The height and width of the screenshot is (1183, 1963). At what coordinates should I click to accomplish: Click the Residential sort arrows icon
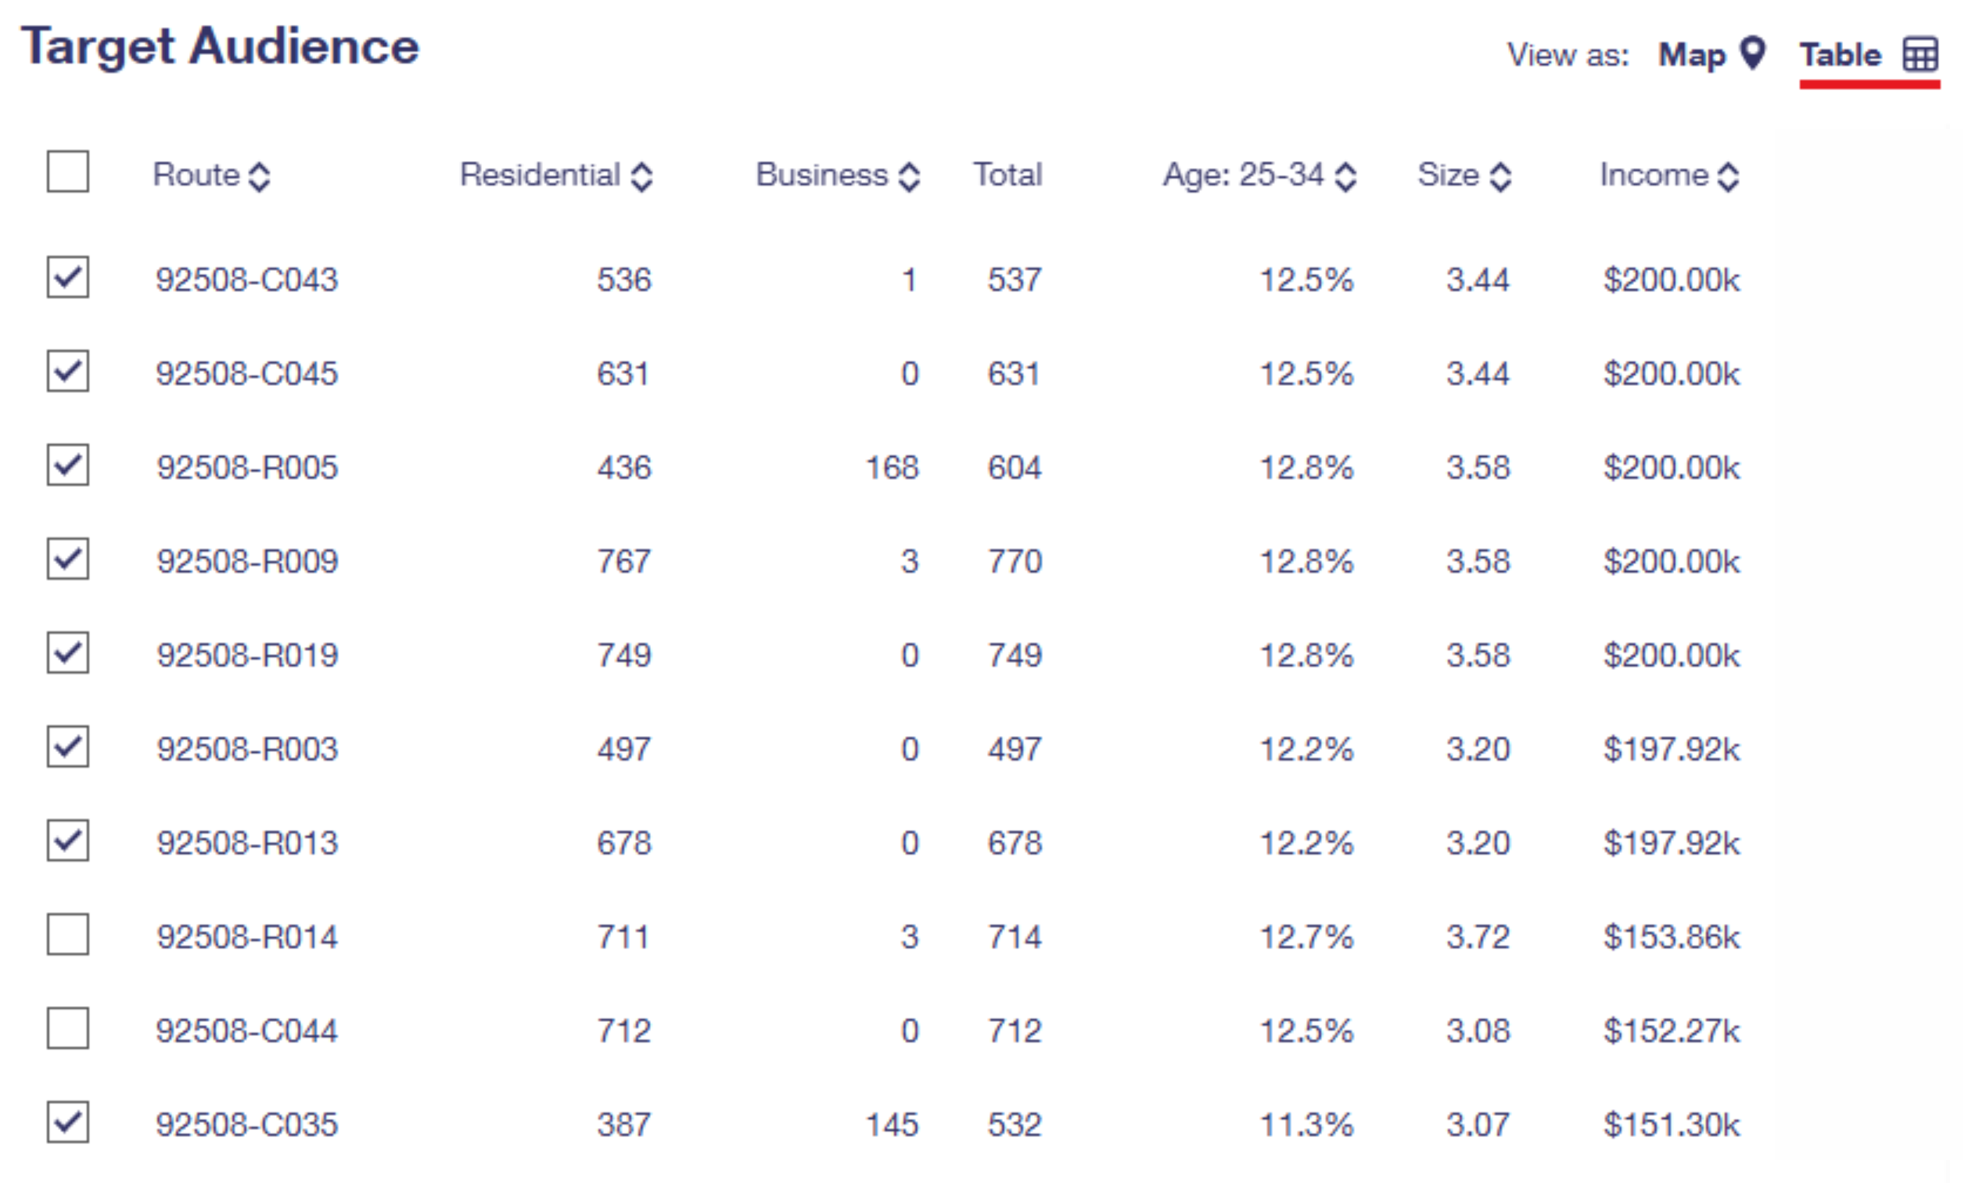click(x=642, y=176)
